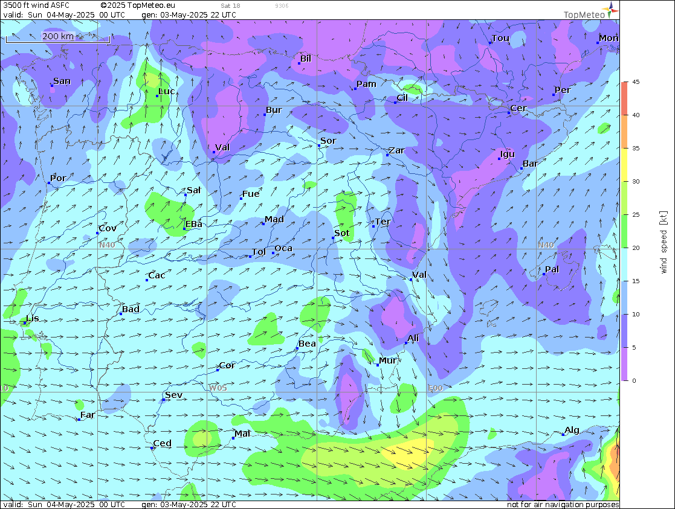This screenshot has height=509, width=675.
Task: Click the 'Cil' city label
Action: 402,98
